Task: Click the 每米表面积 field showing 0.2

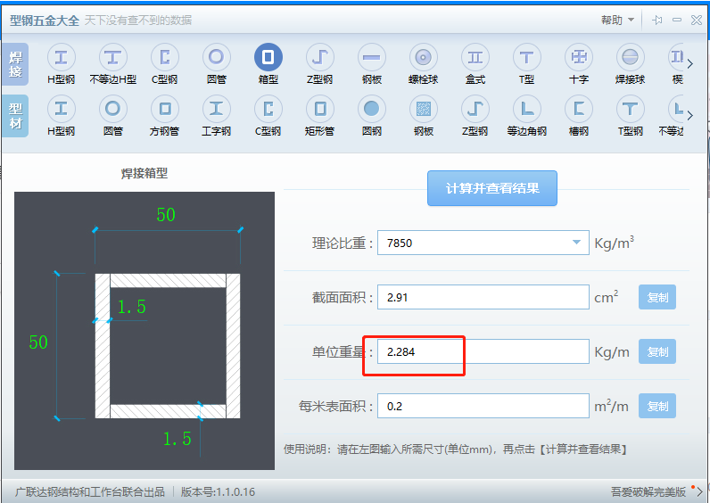Action: pyautogui.click(x=483, y=406)
